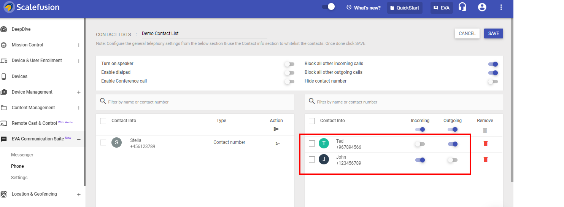This screenshot has height=207, width=564.
Task: Click Ted's green T avatar
Action: (x=324, y=143)
